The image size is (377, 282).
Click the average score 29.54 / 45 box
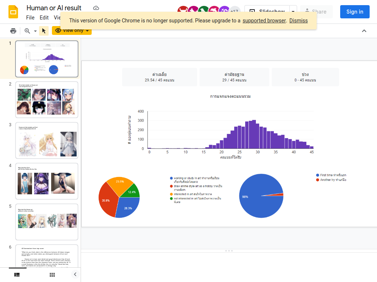[160, 77]
